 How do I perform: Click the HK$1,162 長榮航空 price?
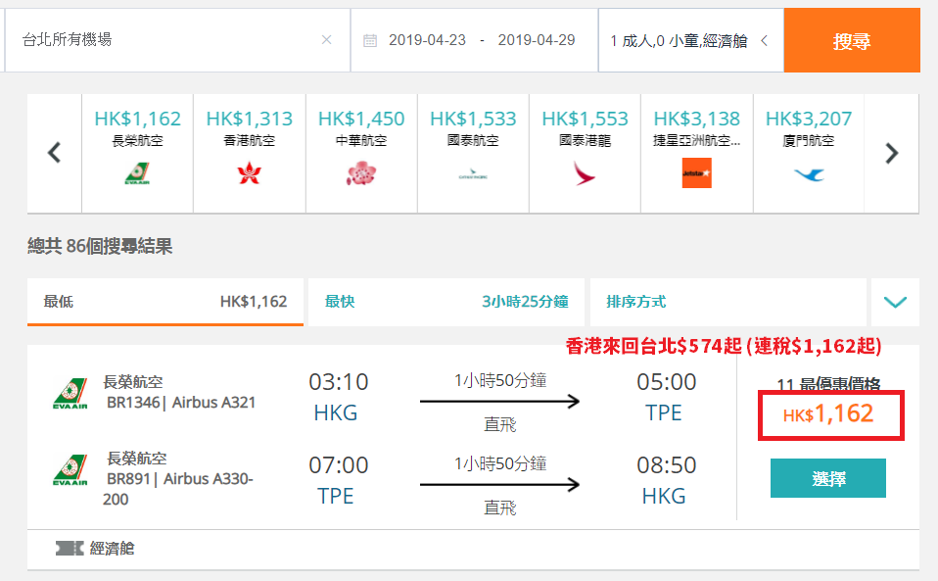click(138, 119)
